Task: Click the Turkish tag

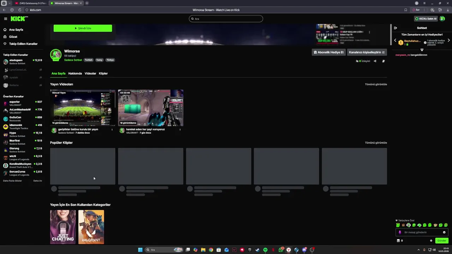Action: pos(89,60)
